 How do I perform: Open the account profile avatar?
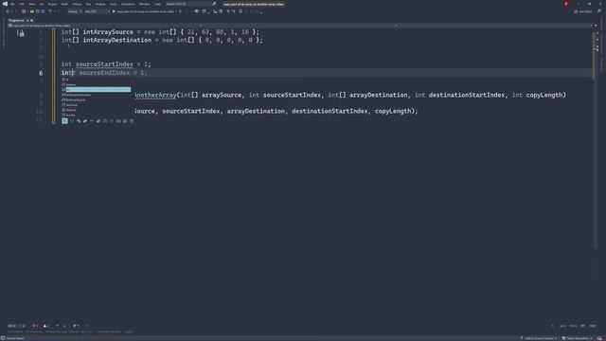click(x=566, y=4)
